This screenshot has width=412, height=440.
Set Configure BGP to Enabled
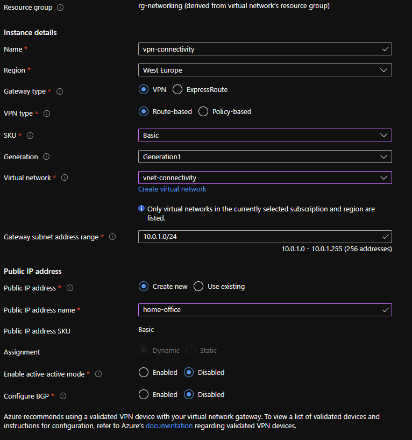(x=144, y=394)
